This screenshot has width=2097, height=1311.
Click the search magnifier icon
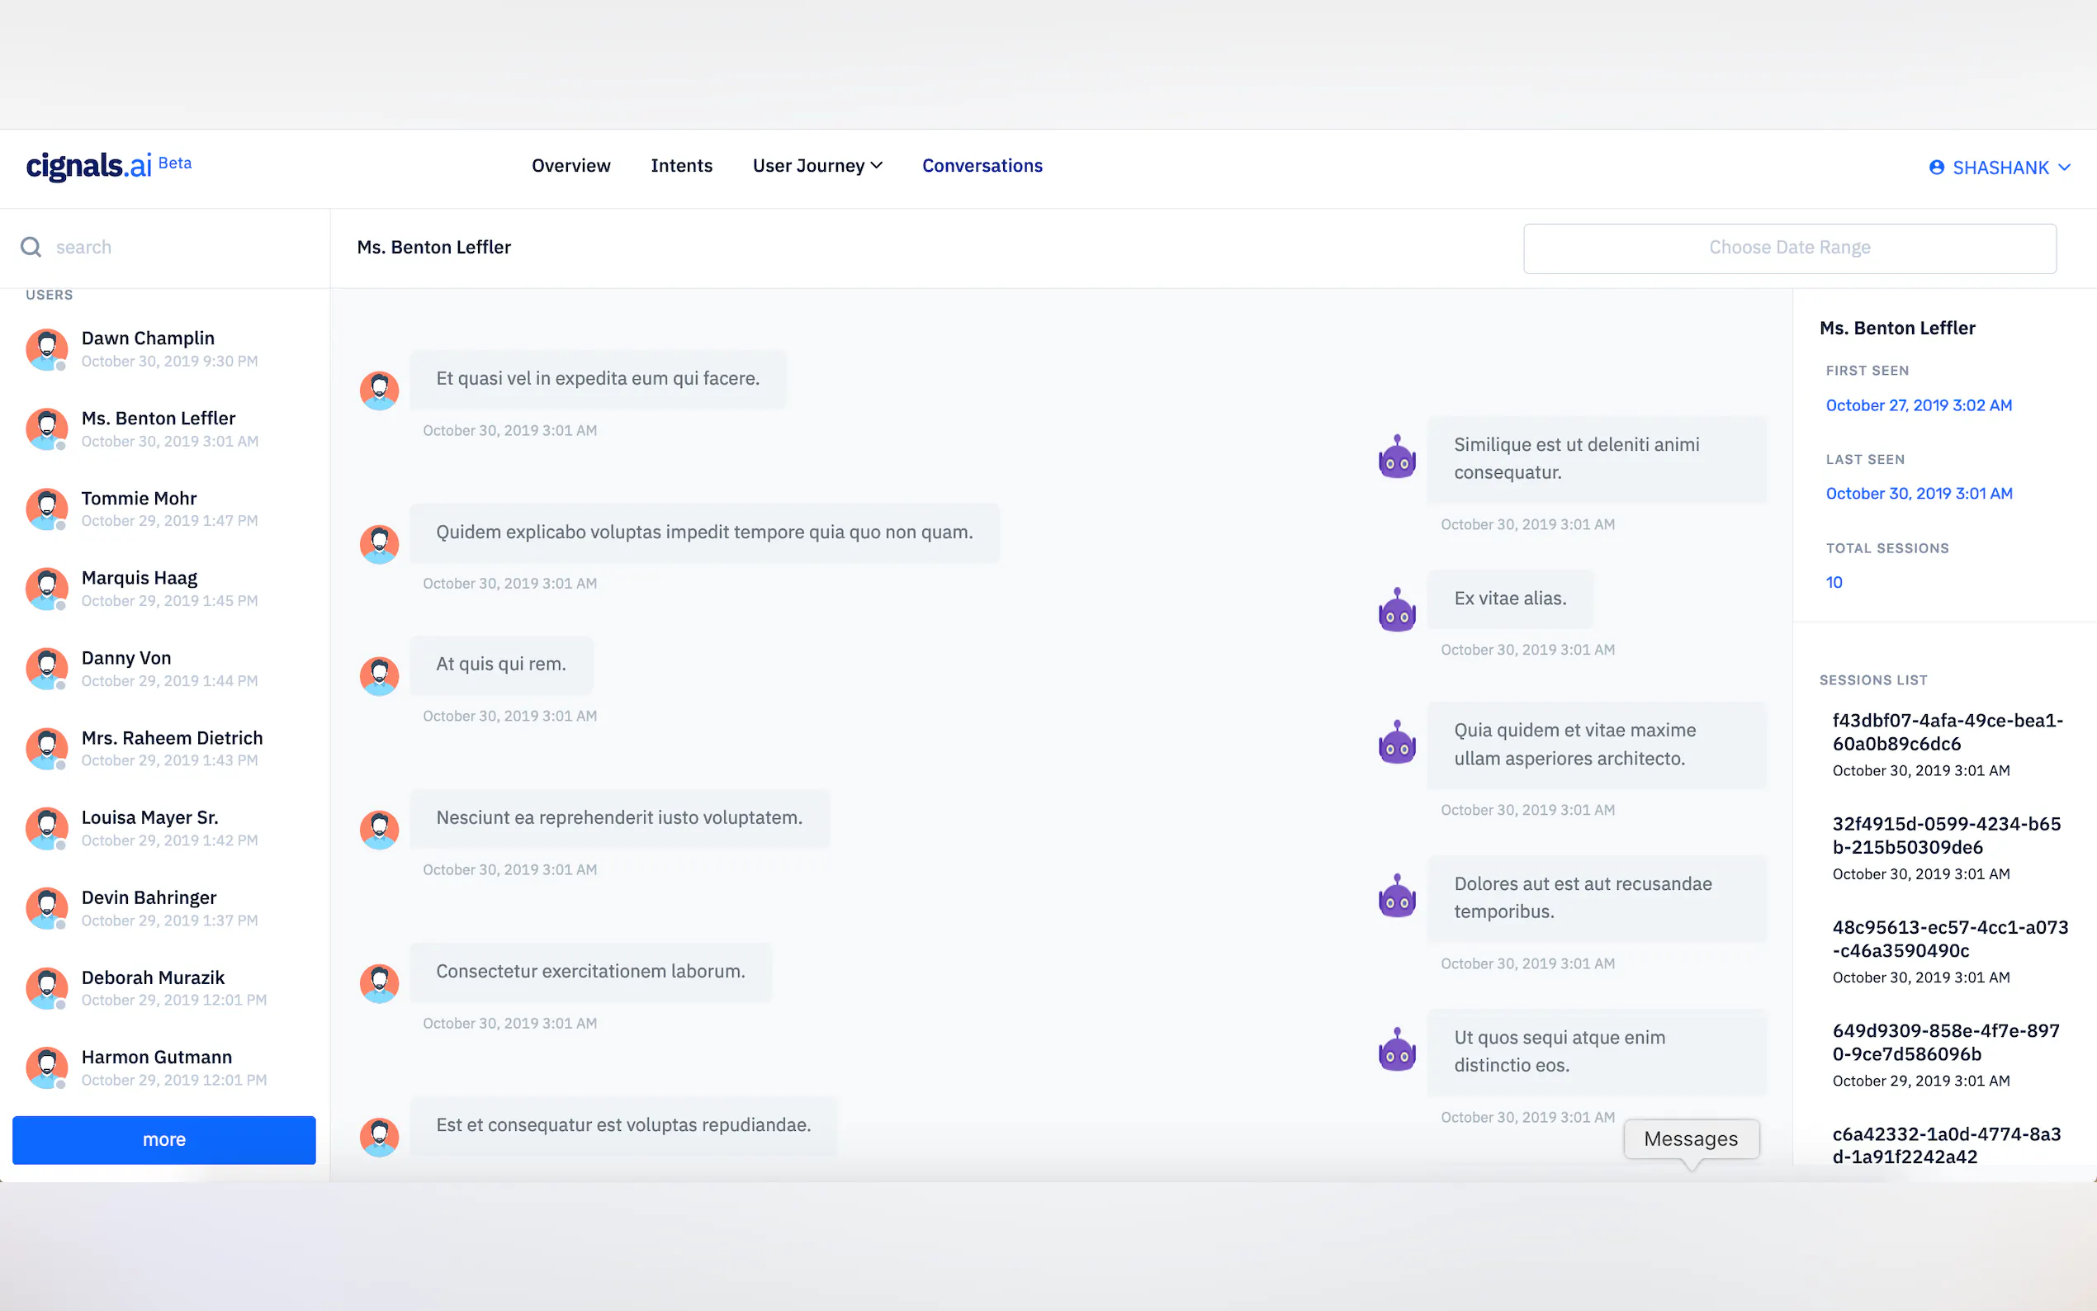coord(31,247)
